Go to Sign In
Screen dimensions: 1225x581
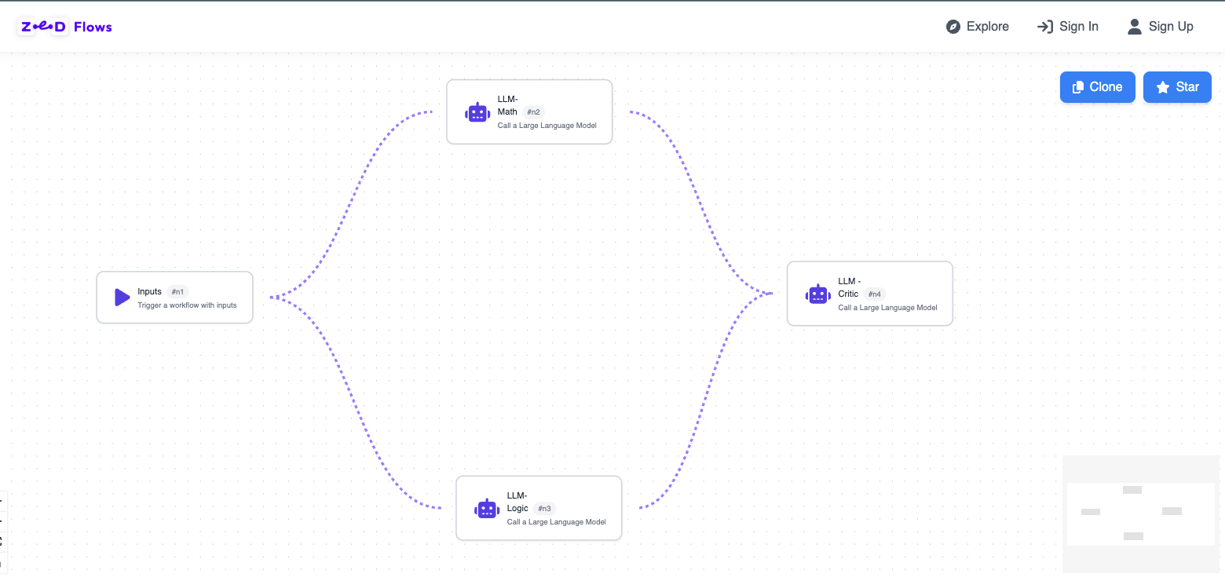pyautogui.click(x=1068, y=27)
